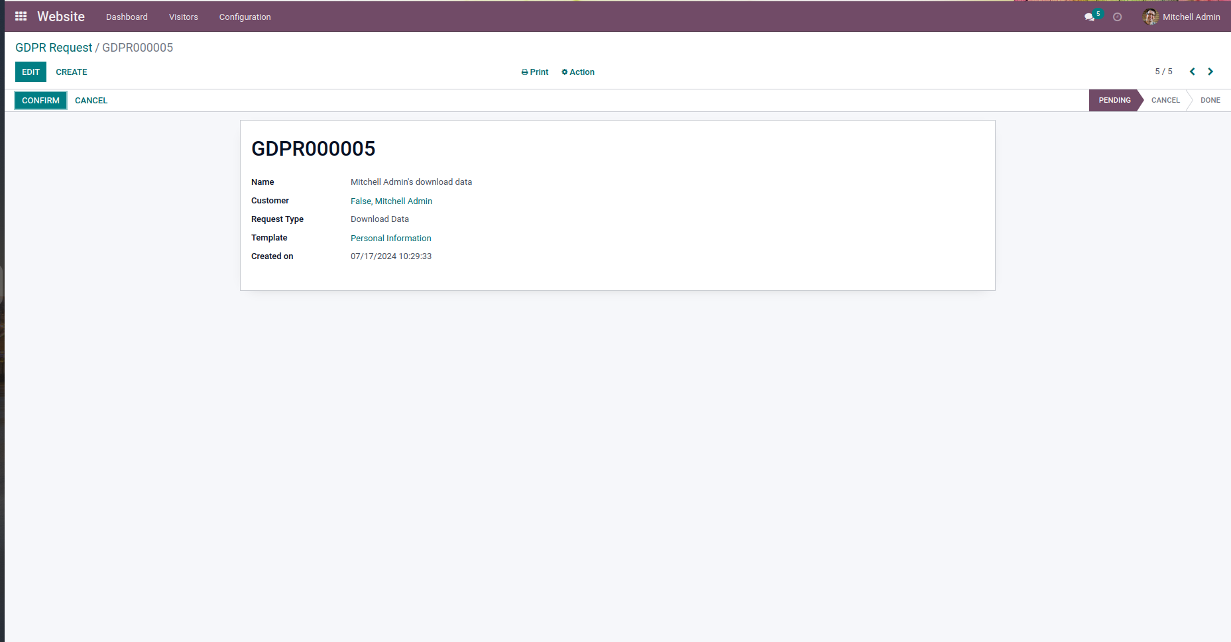
Task: Click Mitchell Admin's avatar picture
Action: click(x=1150, y=17)
